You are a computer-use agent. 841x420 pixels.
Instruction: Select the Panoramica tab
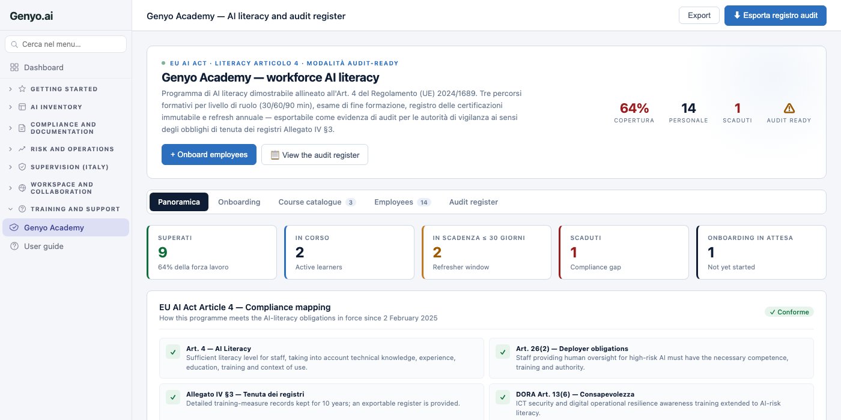pos(179,202)
